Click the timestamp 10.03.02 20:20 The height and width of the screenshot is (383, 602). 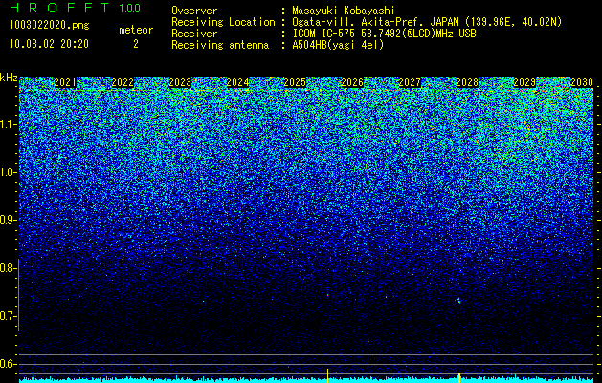click(x=49, y=44)
